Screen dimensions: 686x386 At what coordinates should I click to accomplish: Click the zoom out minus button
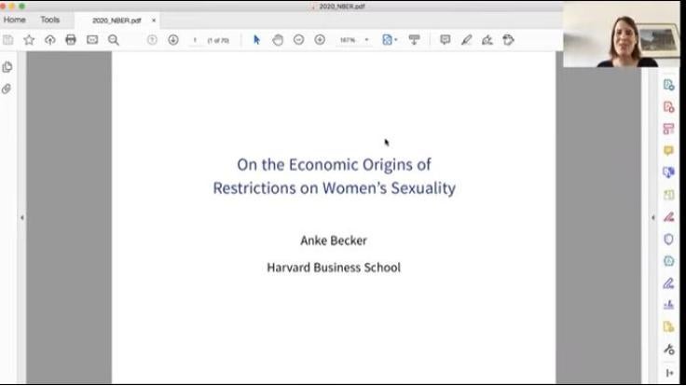point(298,40)
